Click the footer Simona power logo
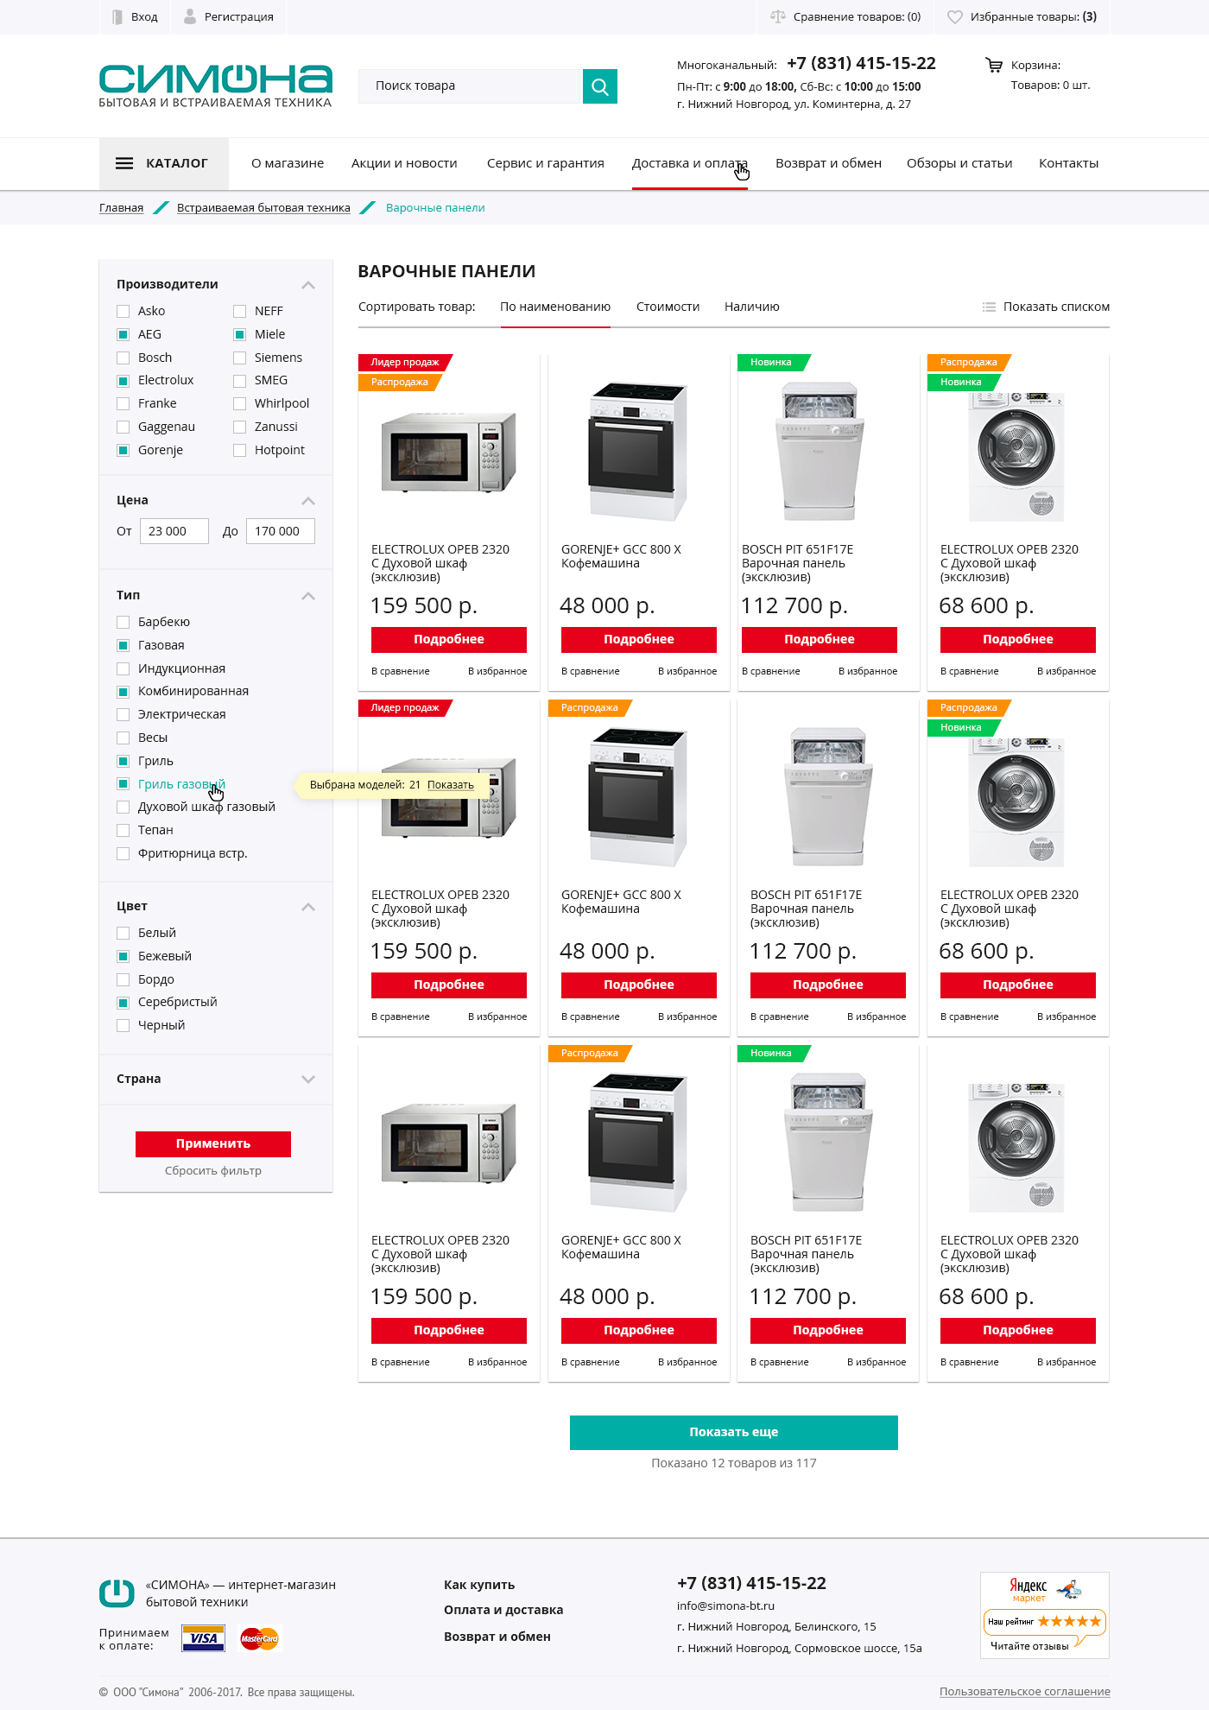This screenshot has width=1209, height=1710. point(117,1593)
